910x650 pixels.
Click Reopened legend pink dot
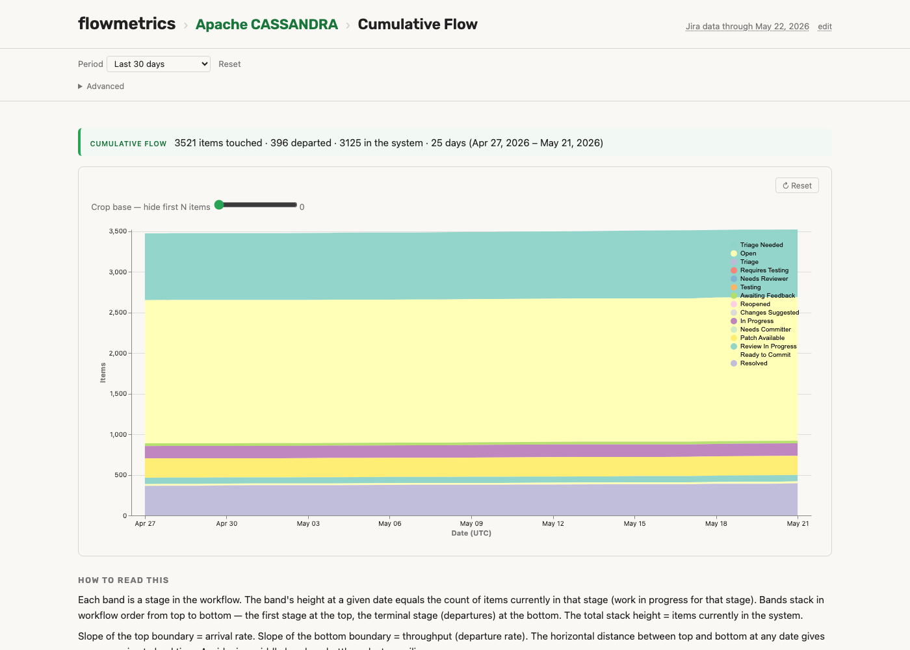point(734,304)
